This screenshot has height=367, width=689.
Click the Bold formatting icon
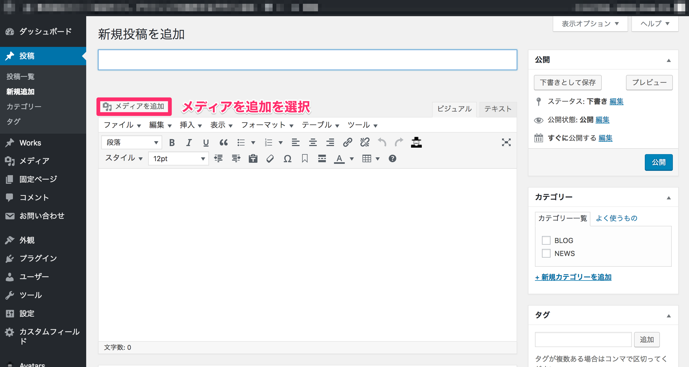tap(172, 142)
